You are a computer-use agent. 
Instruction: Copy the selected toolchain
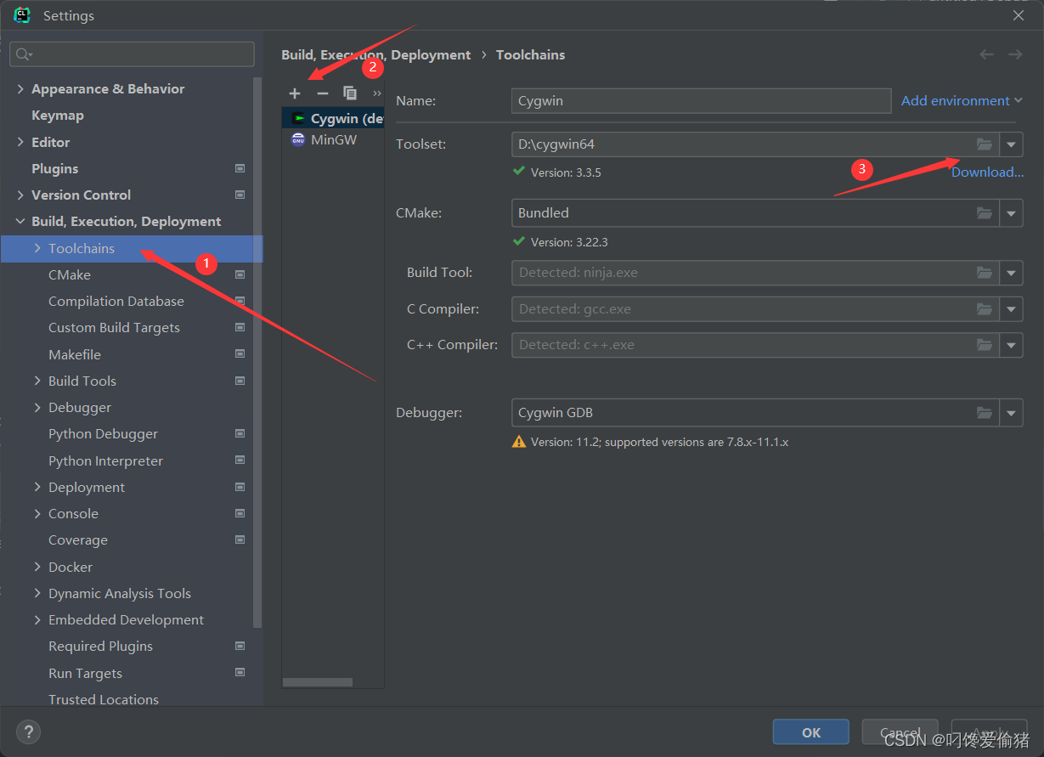coord(350,93)
